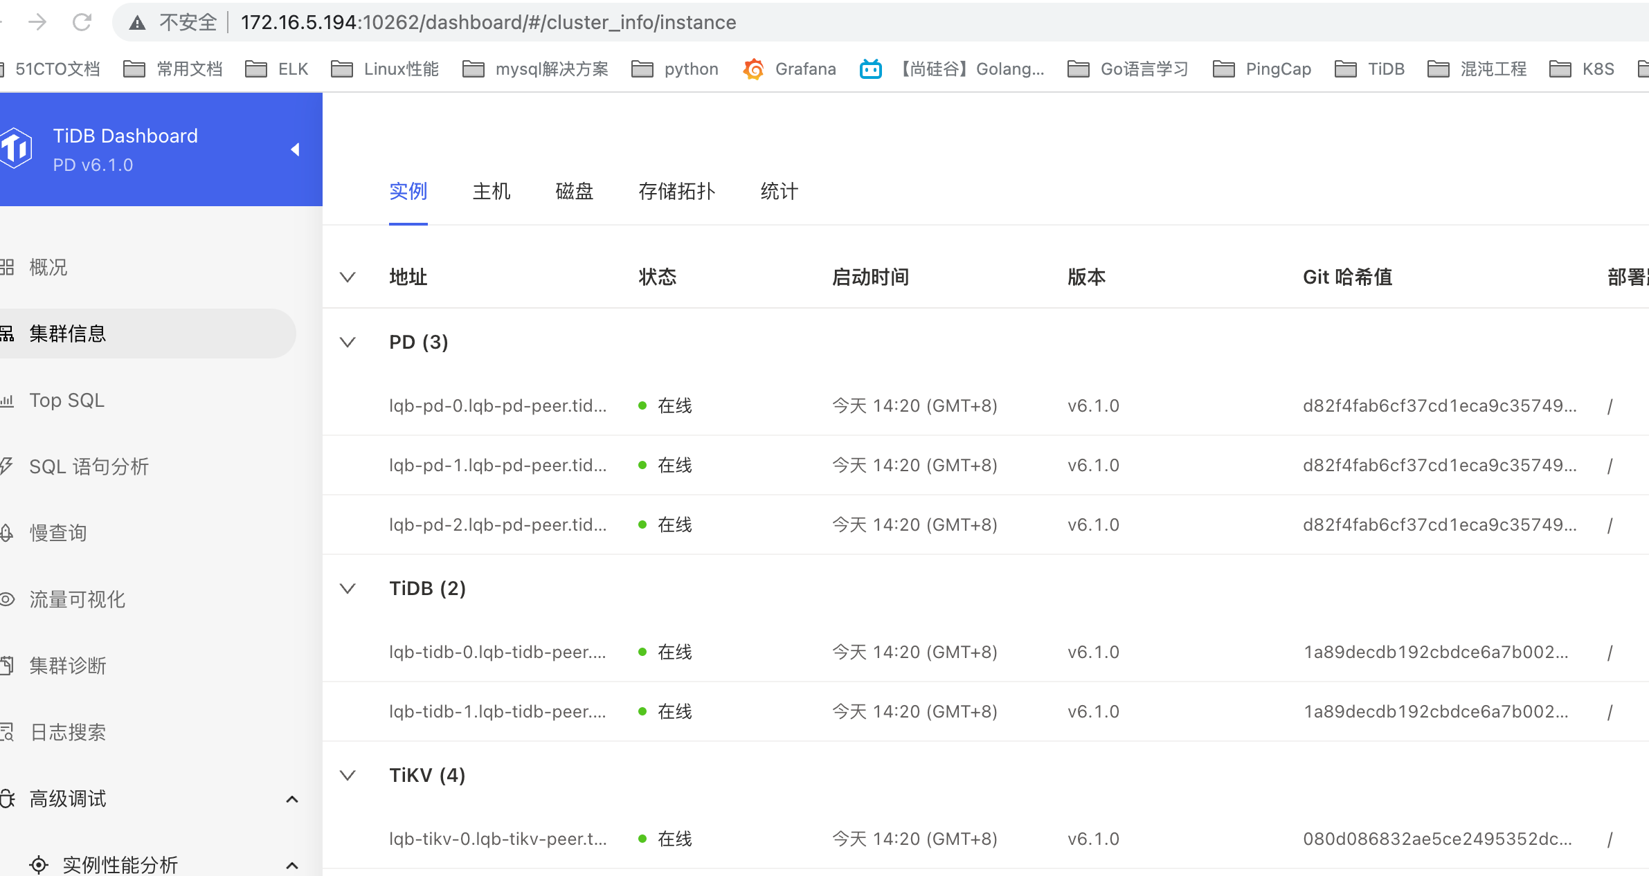Open Top SQL in the sidebar
This screenshot has width=1649, height=876.
(x=66, y=400)
